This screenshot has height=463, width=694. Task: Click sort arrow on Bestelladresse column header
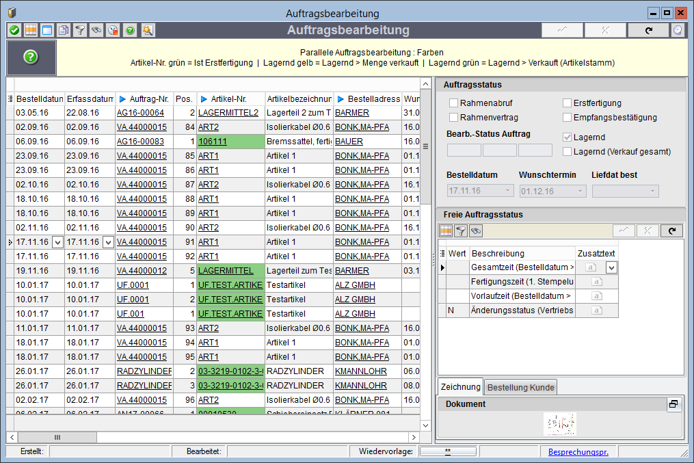[x=341, y=99]
